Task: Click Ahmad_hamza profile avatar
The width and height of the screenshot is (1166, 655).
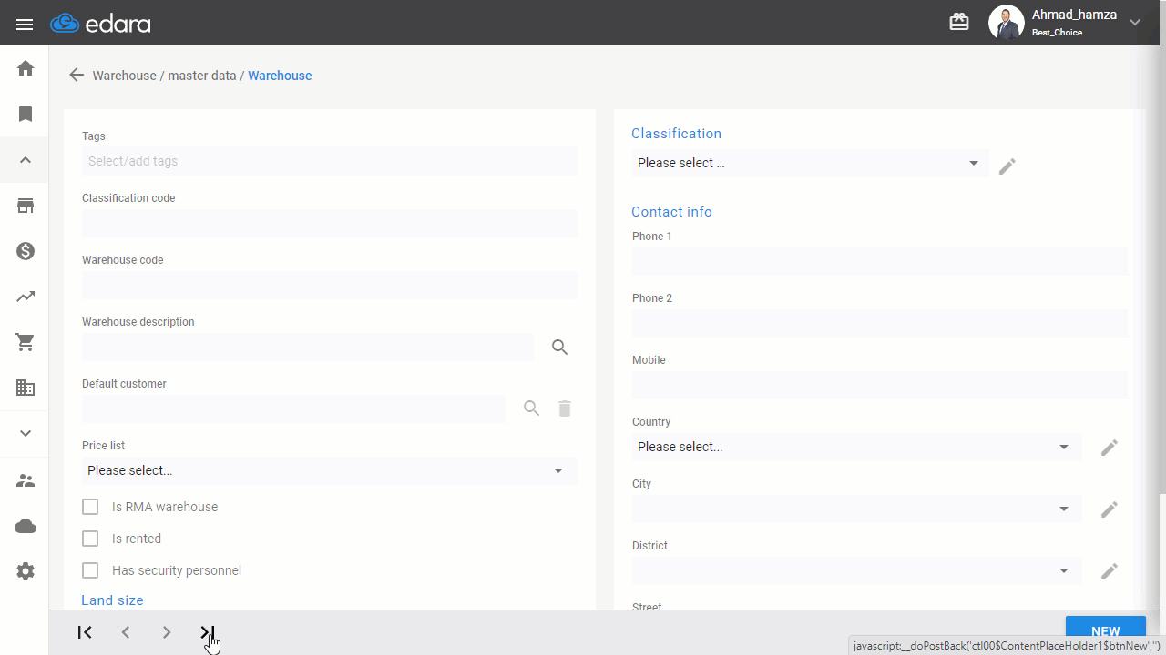Action: coord(1006,23)
